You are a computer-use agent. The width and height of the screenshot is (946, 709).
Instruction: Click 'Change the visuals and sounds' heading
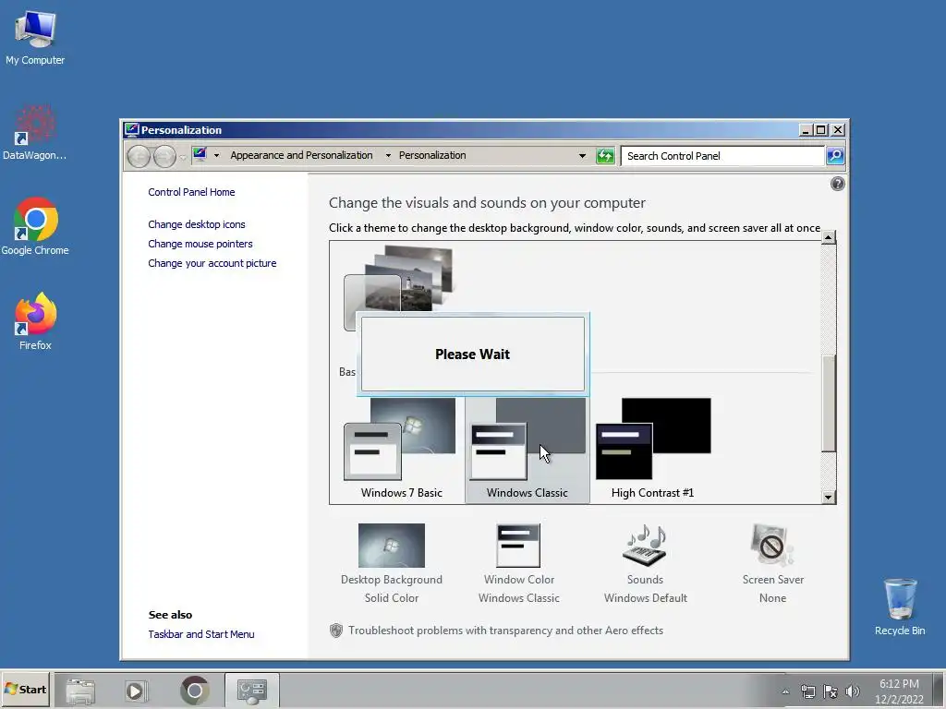(x=487, y=203)
